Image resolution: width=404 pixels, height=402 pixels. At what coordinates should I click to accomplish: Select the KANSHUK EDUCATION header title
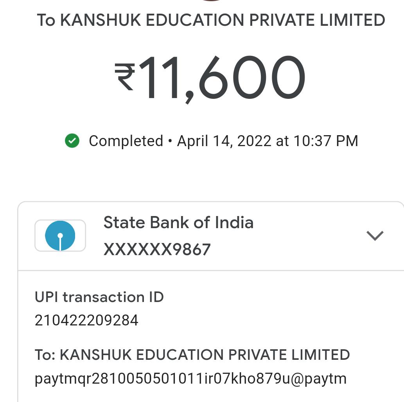pos(211,20)
